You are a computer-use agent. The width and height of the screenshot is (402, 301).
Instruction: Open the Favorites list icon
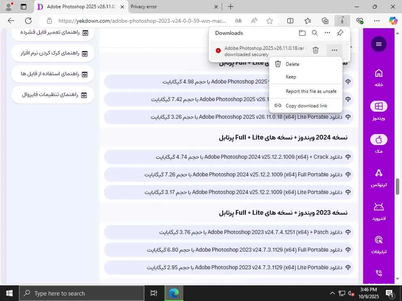(x=308, y=21)
